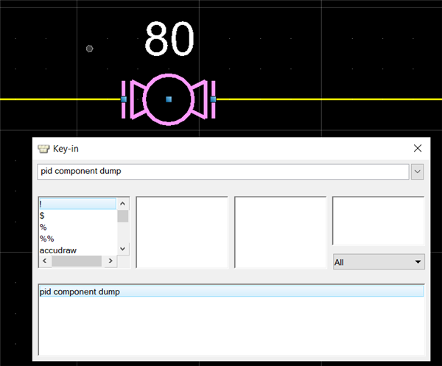Select the '%%' command list entry
This screenshot has width=442, height=366.
click(x=77, y=239)
